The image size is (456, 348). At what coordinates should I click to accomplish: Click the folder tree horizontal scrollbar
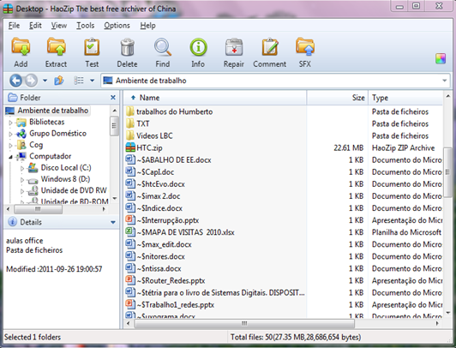pyautogui.click(x=38, y=209)
